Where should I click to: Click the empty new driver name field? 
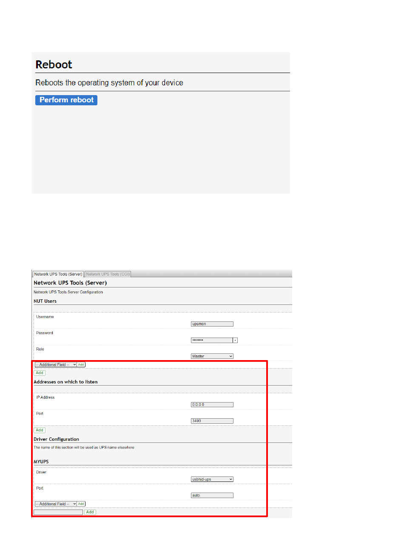[58, 512]
